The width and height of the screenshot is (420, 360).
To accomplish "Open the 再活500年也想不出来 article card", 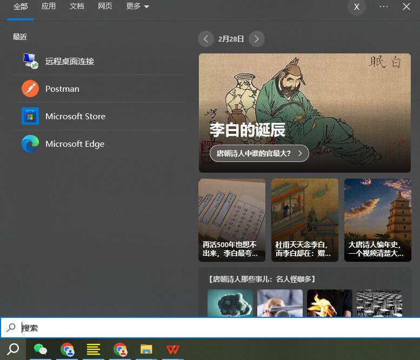I will [232, 220].
